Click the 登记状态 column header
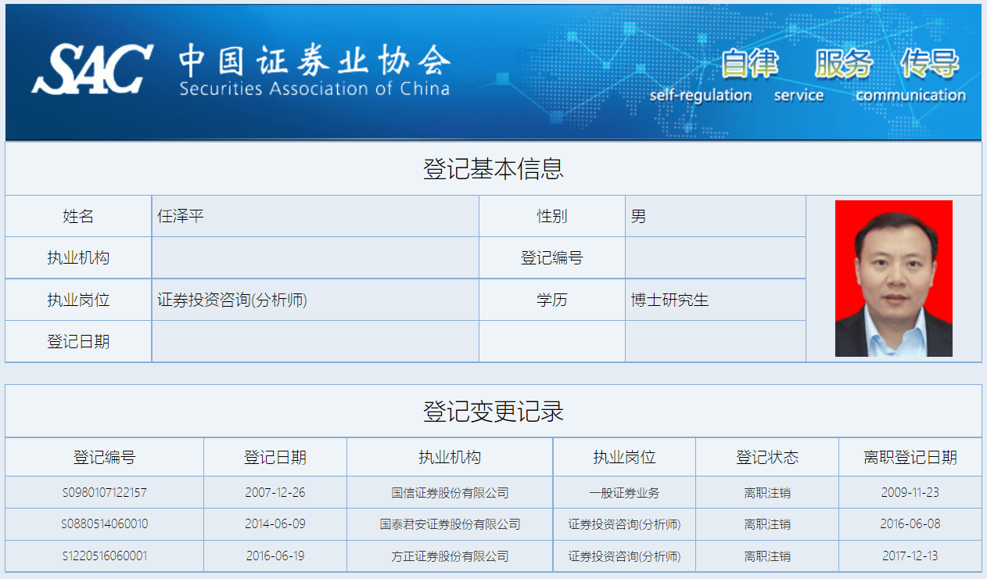The width and height of the screenshot is (987, 579). tap(767, 457)
